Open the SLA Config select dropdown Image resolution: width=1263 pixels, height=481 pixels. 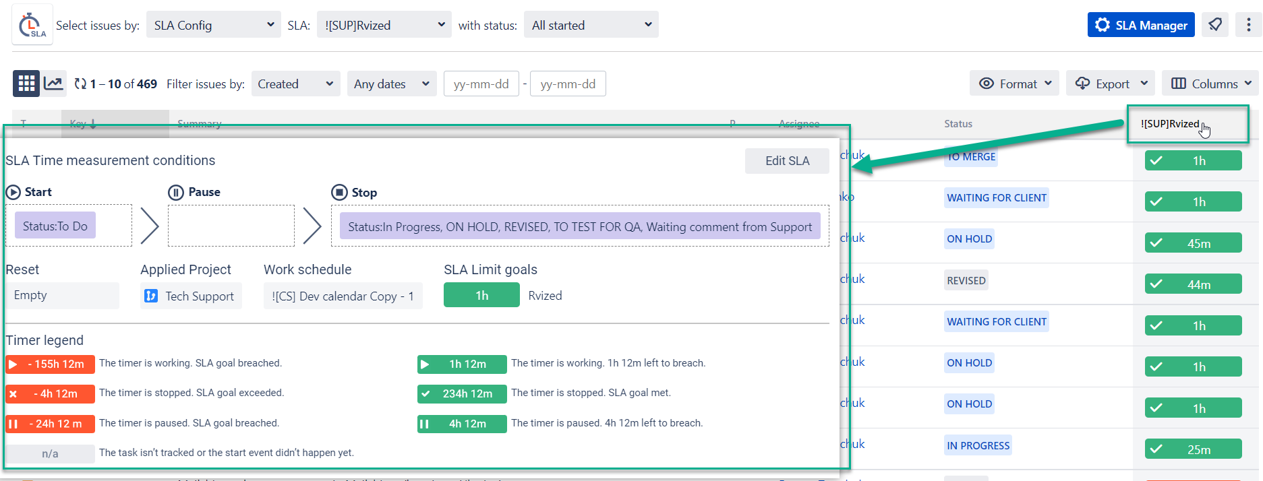click(213, 25)
